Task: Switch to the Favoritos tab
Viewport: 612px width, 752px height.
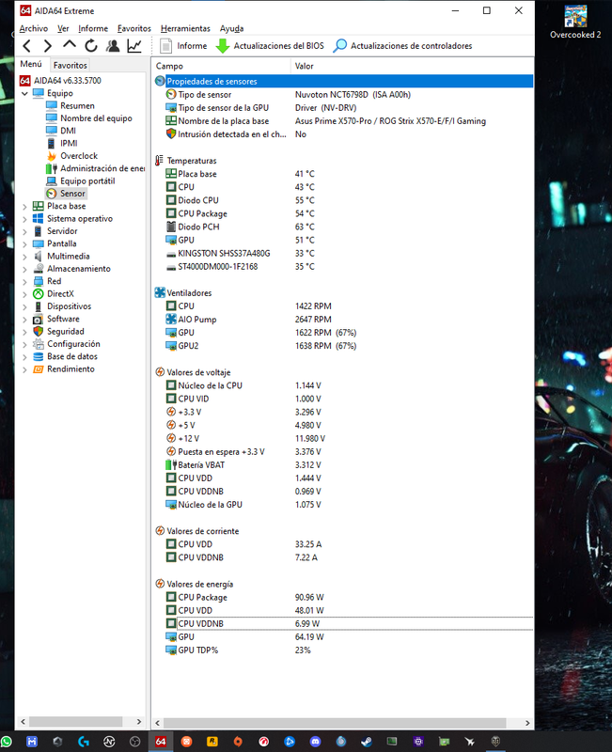Action: [x=70, y=65]
